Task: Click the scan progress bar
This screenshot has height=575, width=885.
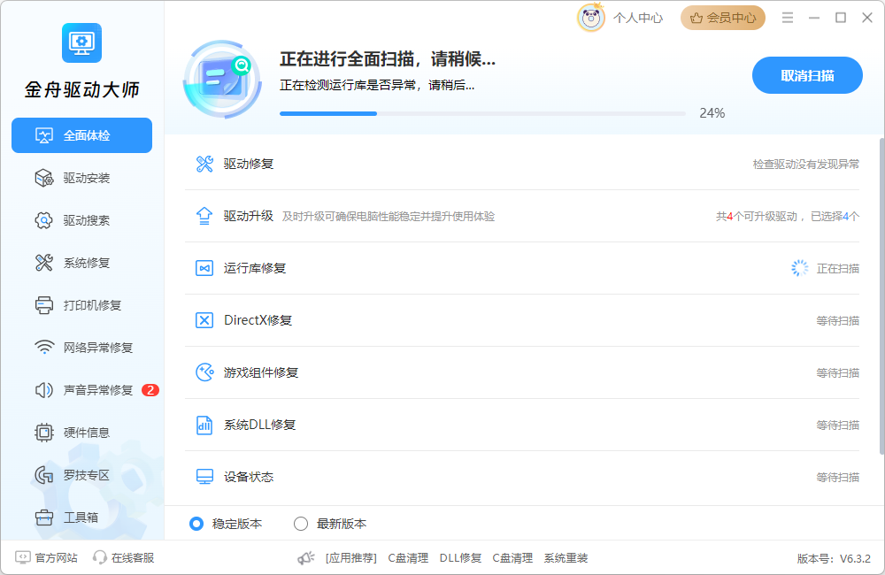Action: click(x=482, y=113)
